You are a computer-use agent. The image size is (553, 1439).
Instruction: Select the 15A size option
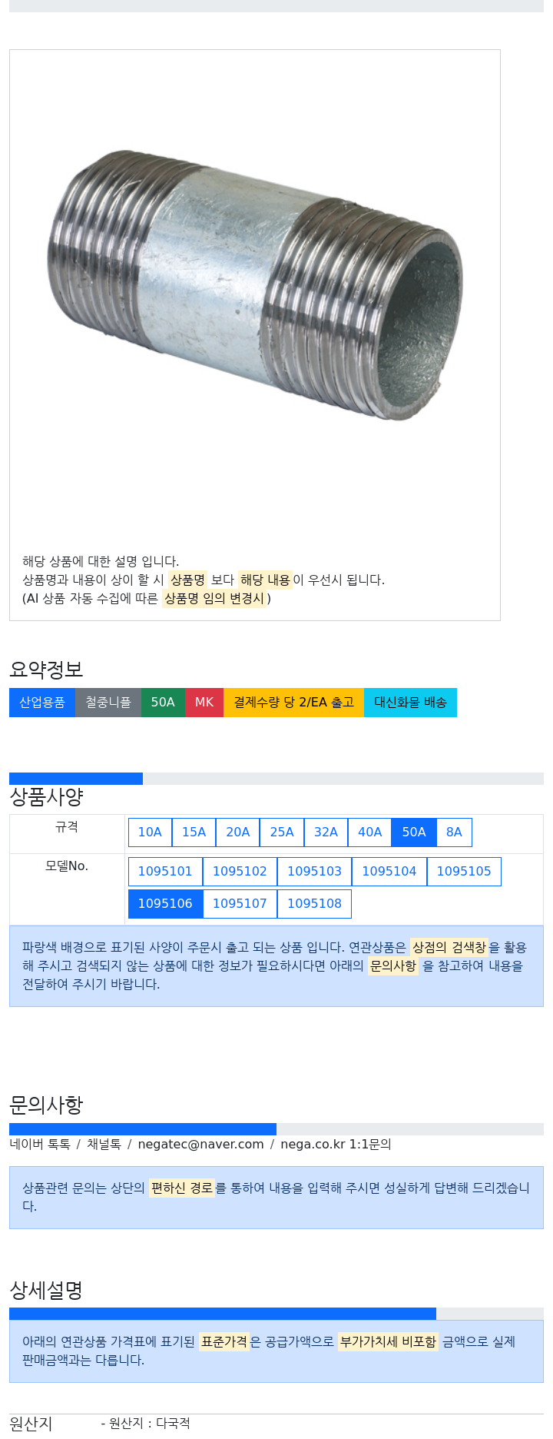tap(194, 832)
